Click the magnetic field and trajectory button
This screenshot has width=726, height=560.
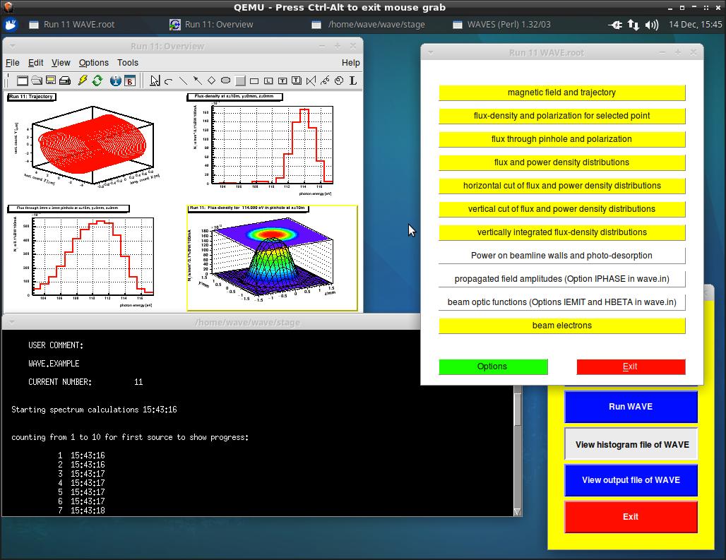click(x=561, y=93)
